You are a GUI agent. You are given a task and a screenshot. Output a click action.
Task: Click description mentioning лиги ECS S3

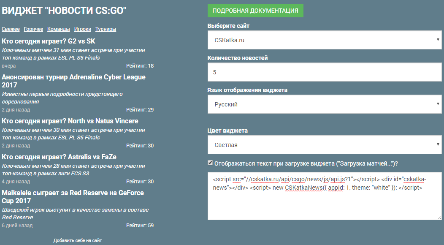pos(73,169)
